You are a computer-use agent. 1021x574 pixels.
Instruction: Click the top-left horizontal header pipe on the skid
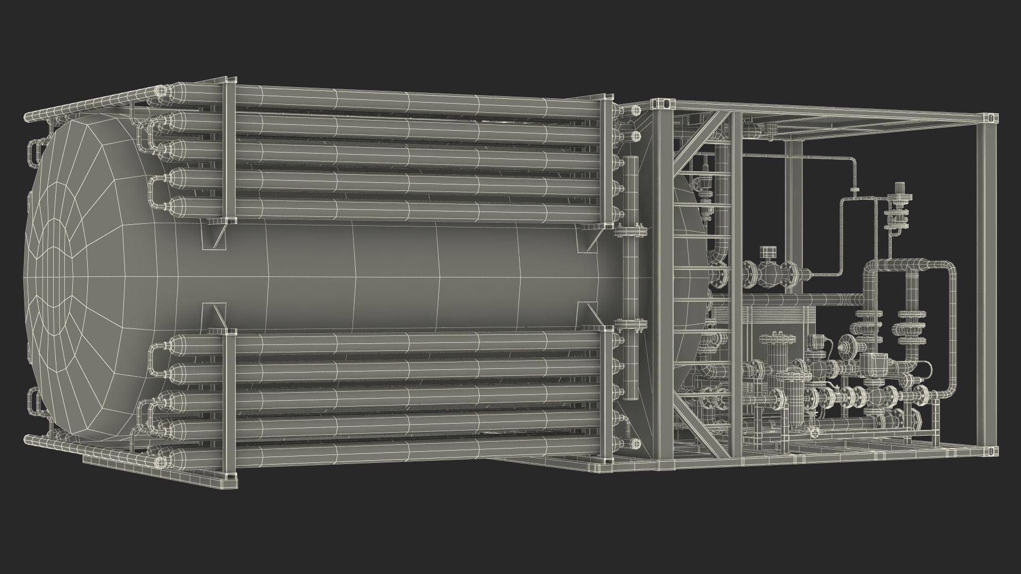(x=90, y=105)
